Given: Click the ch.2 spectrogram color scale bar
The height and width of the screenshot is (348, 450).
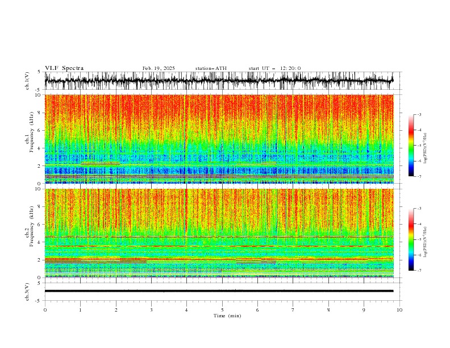Looking at the screenshot, I should [x=411, y=239].
